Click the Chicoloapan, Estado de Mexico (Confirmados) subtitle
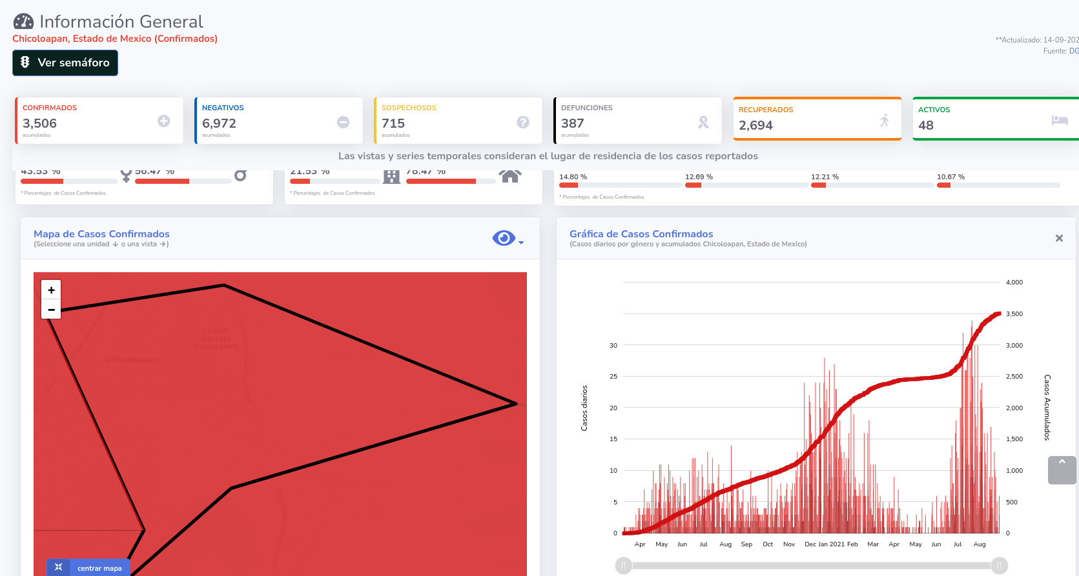Image resolution: width=1079 pixels, height=576 pixels. [x=115, y=39]
